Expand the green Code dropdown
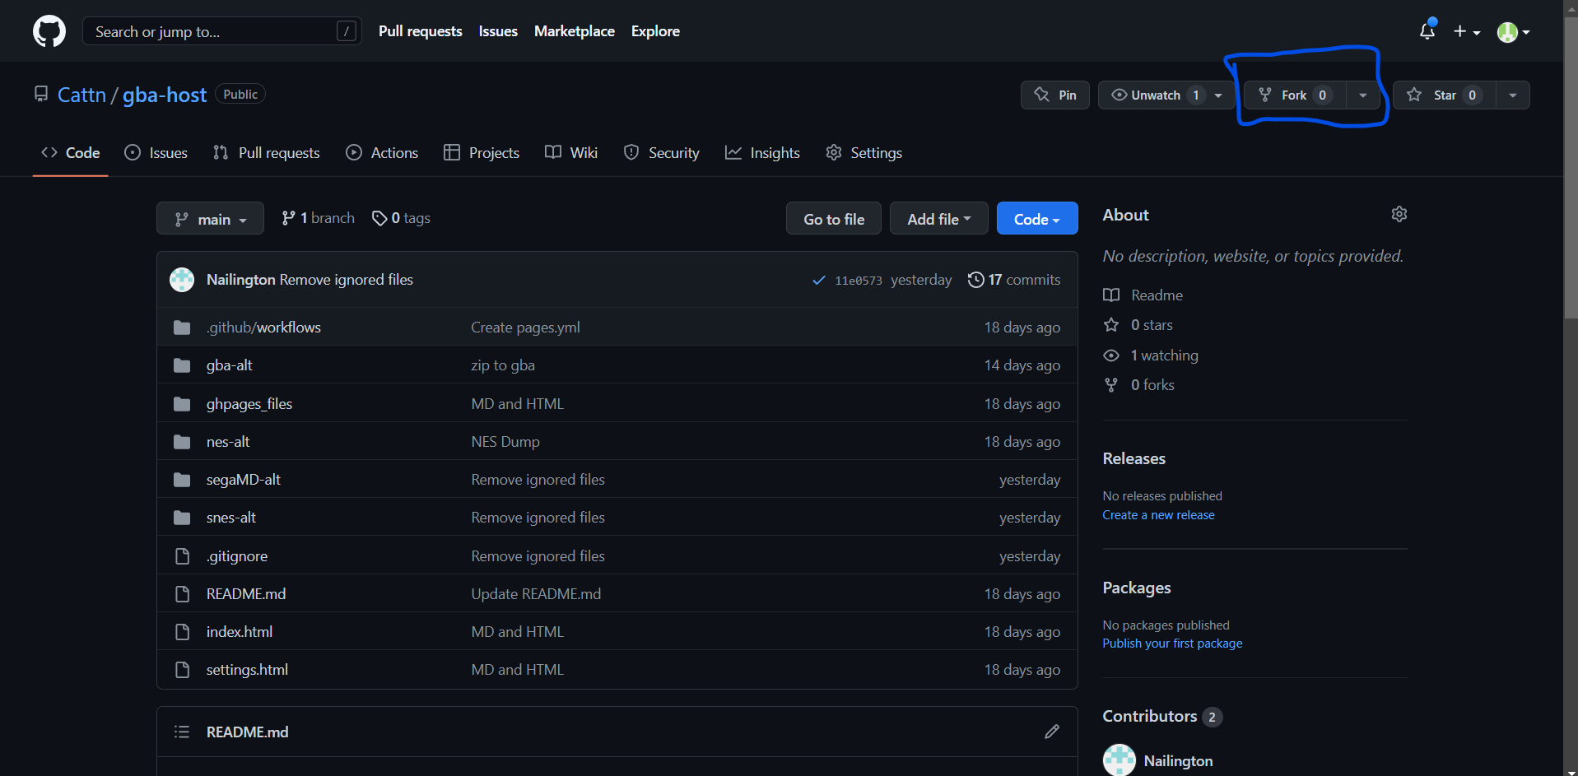The width and height of the screenshot is (1578, 776). [1036, 219]
